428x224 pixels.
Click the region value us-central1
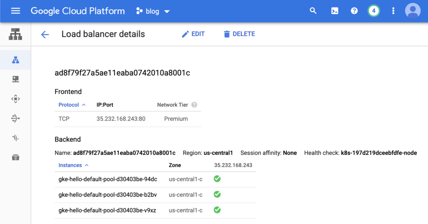(218, 153)
